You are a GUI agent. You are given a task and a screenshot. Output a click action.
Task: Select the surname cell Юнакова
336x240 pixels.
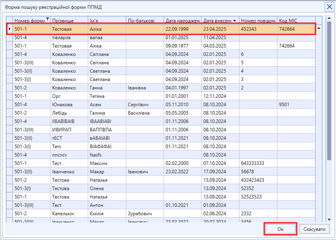pos(69,104)
